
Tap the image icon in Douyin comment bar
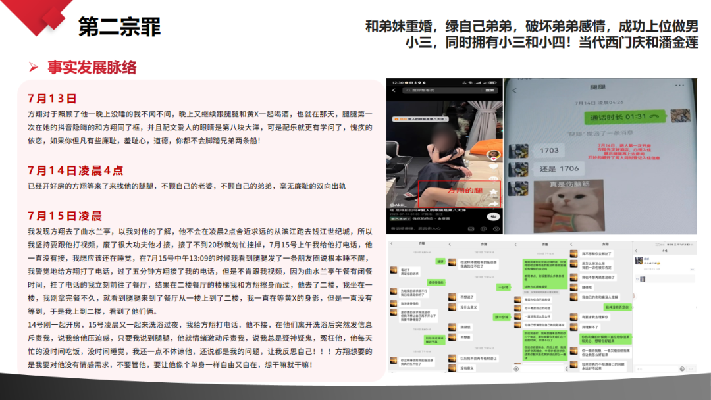[471, 229]
